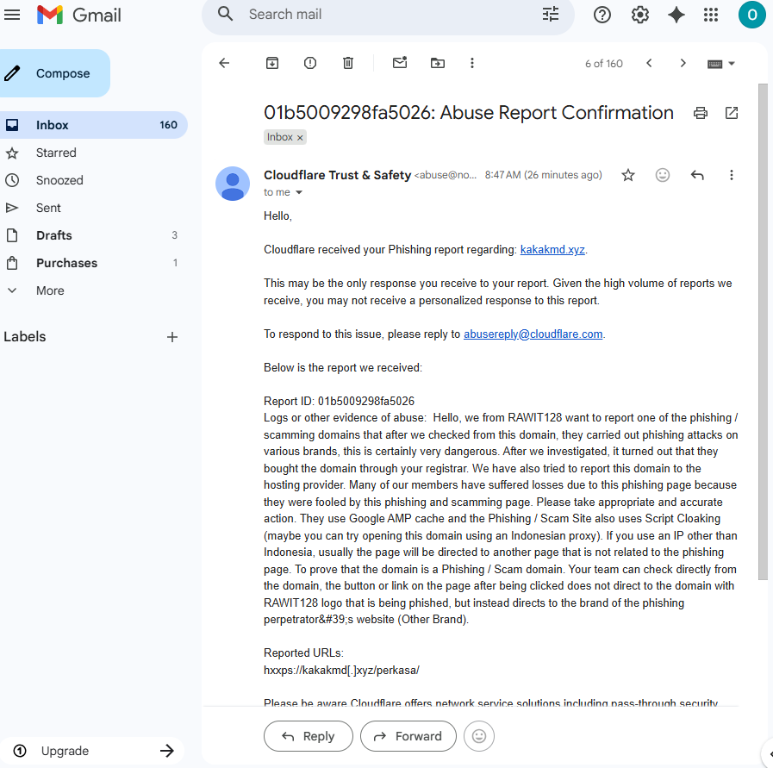Viewport: 773px width, 768px height.
Task: Remove the Inbox label chip
Action: (x=300, y=138)
